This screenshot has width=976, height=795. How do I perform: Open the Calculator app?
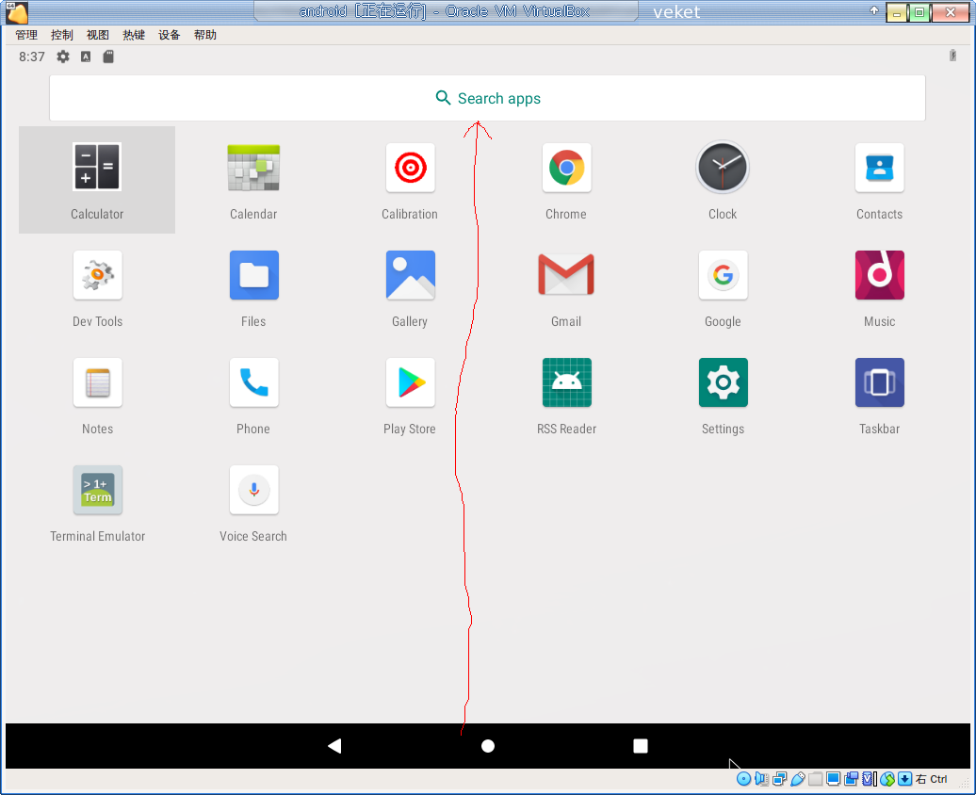click(97, 180)
